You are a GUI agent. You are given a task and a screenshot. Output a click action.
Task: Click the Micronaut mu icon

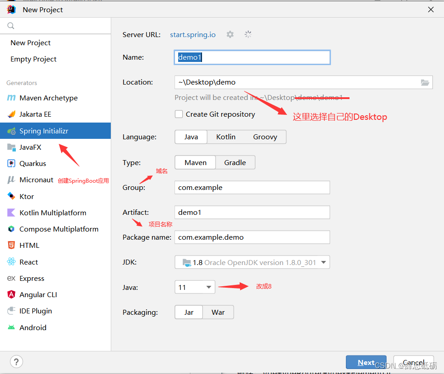[x=11, y=180]
